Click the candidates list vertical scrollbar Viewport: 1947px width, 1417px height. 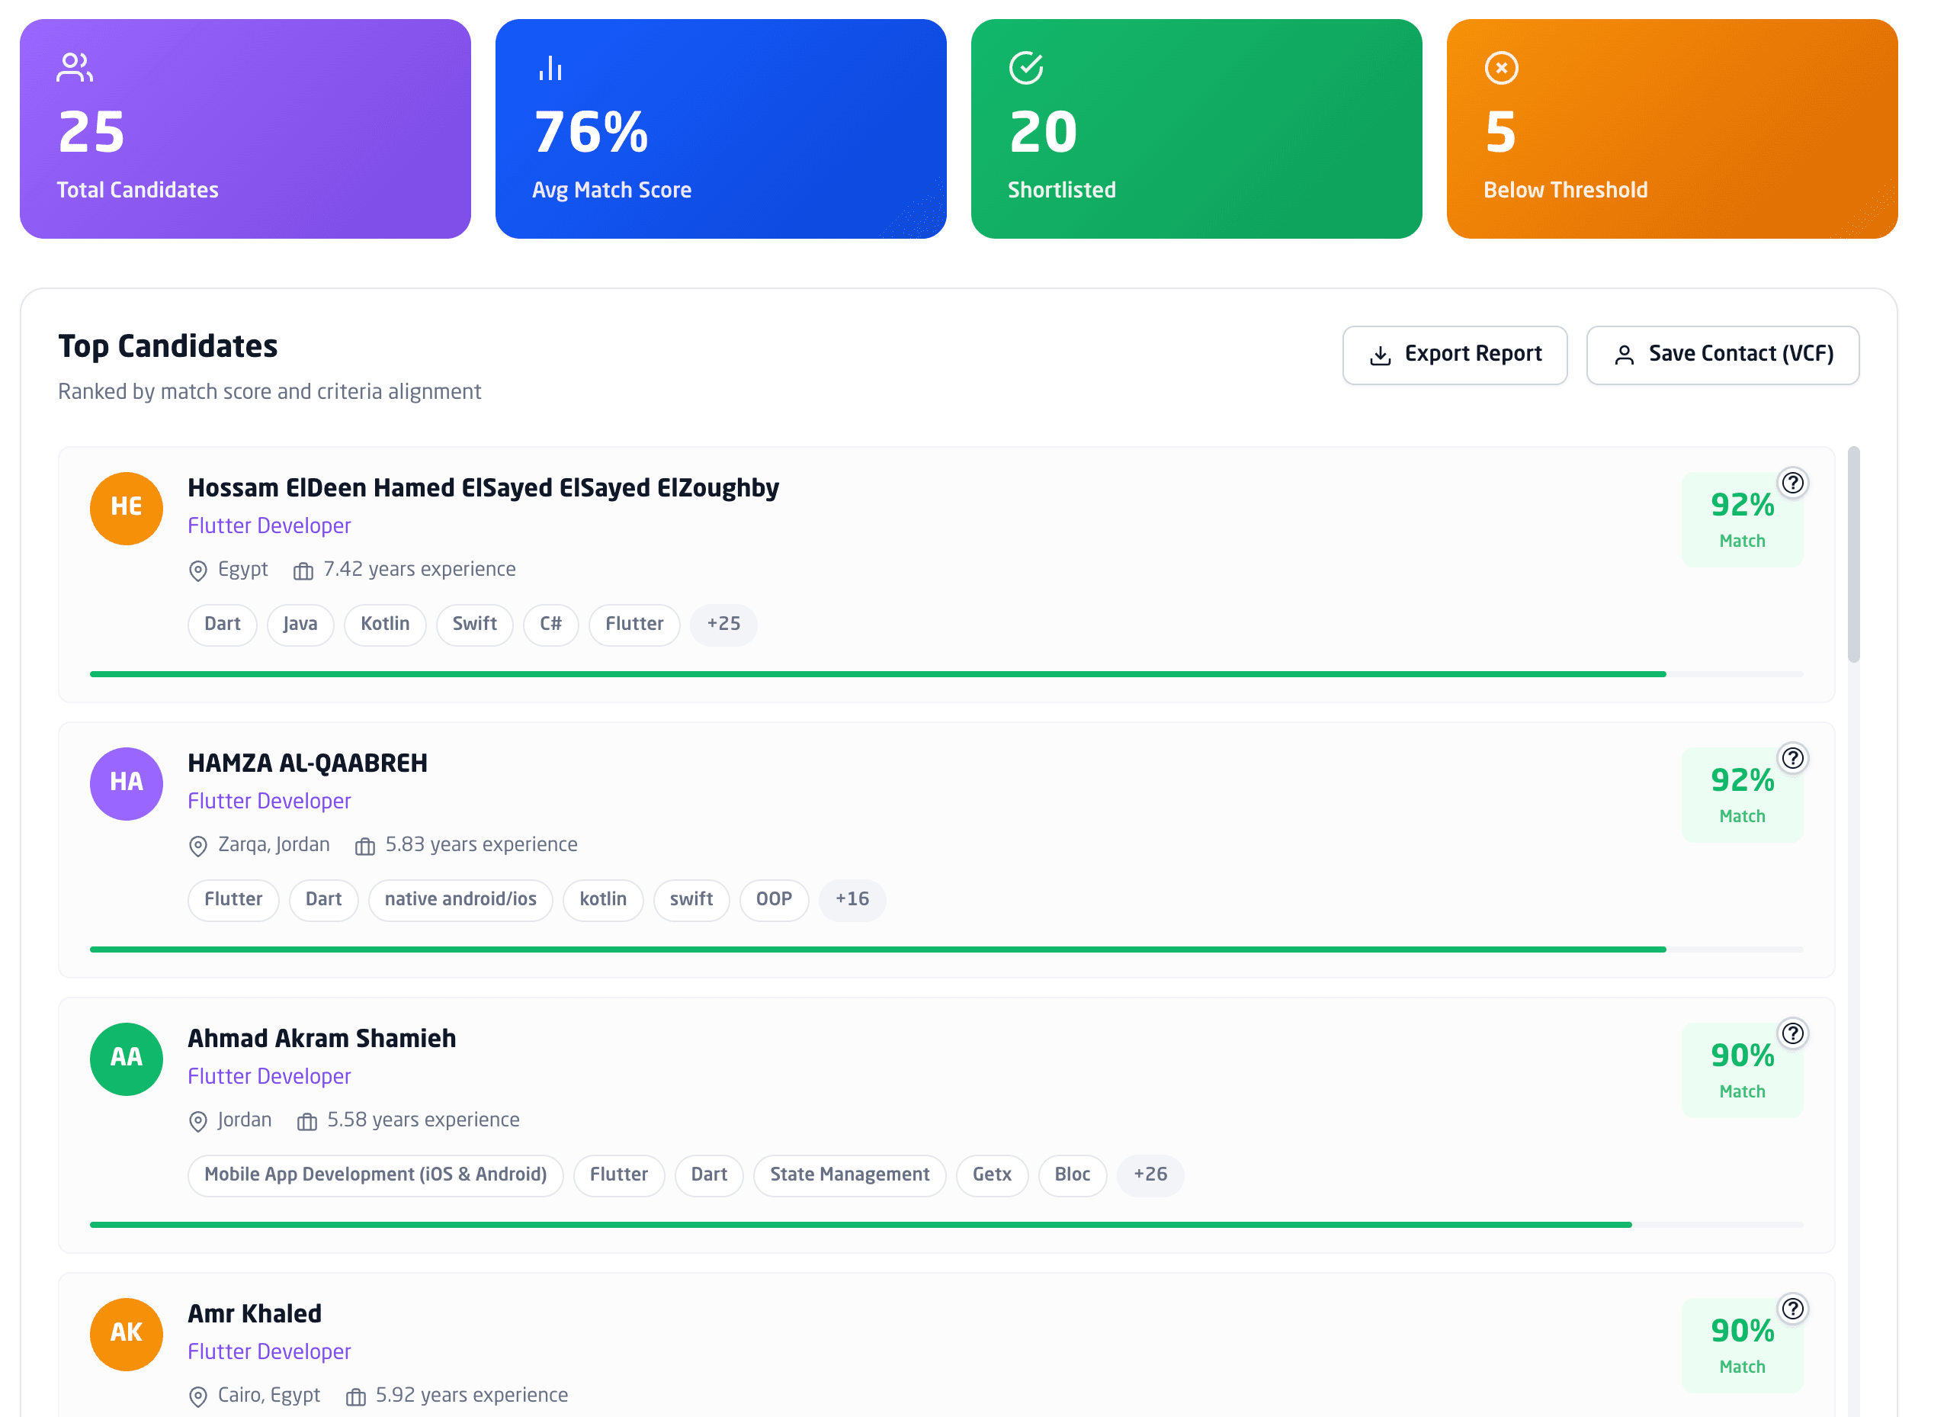click(1853, 554)
